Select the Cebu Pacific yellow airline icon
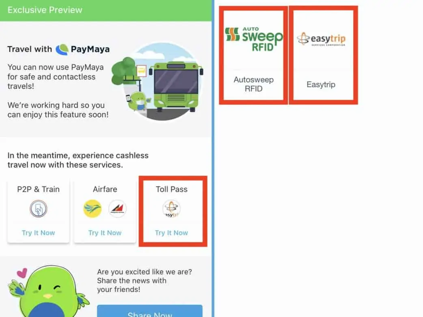Screen dimensions: 423x317 [93, 208]
